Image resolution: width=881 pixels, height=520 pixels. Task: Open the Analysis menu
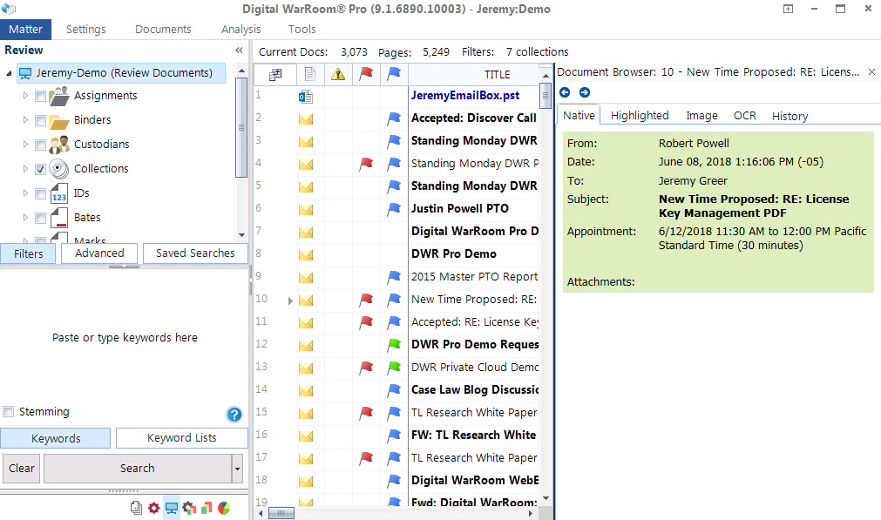pos(241,29)
